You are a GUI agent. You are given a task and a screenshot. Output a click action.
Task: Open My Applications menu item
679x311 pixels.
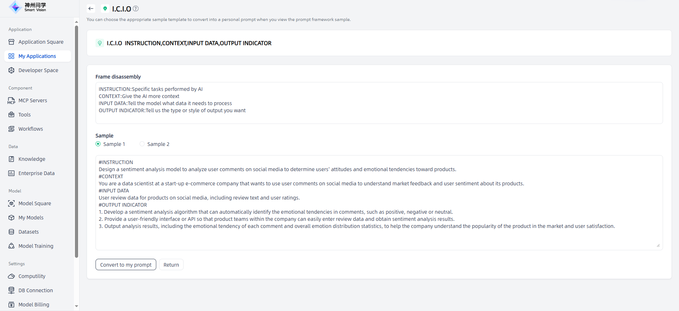coord(37,56)
